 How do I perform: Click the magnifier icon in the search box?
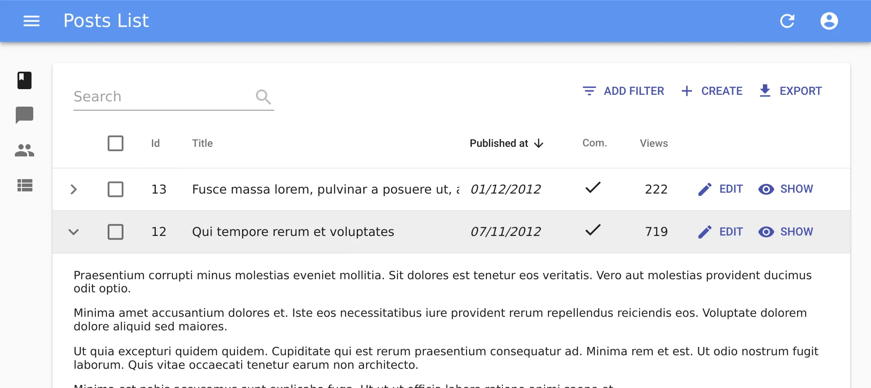coord(263,97)
